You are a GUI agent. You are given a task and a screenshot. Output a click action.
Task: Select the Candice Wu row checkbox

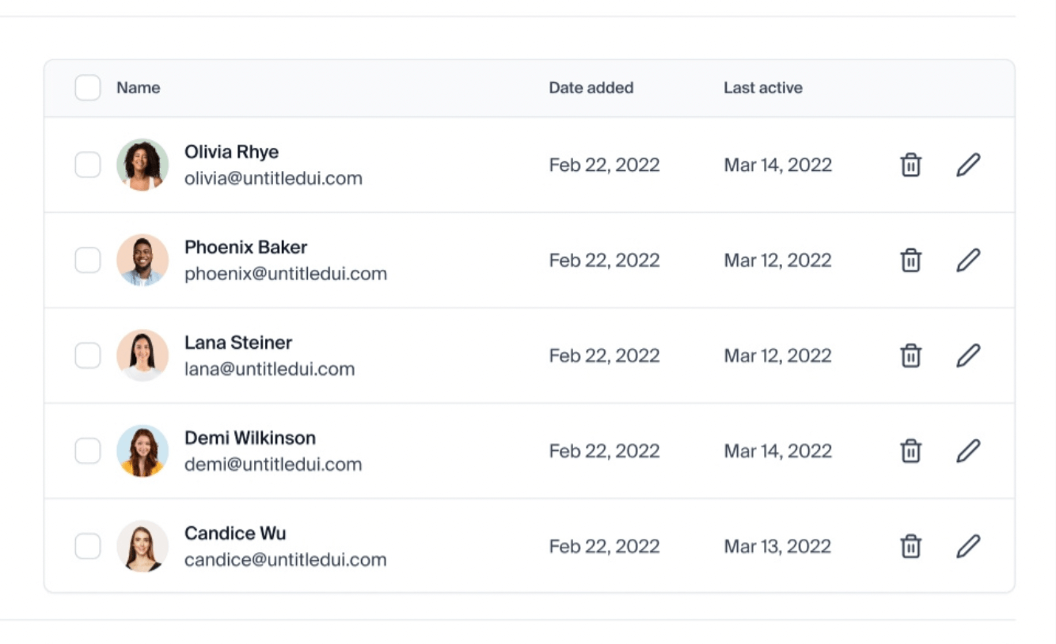tap(88, 546)
